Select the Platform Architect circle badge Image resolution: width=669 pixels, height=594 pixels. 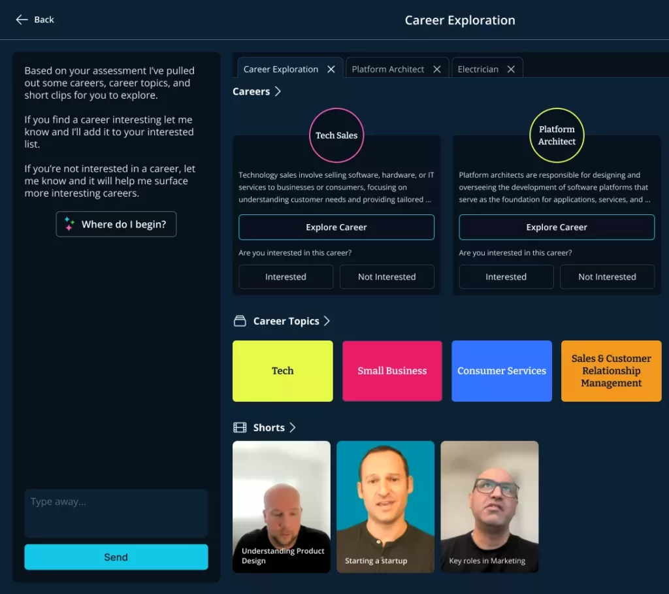(557, 135)
